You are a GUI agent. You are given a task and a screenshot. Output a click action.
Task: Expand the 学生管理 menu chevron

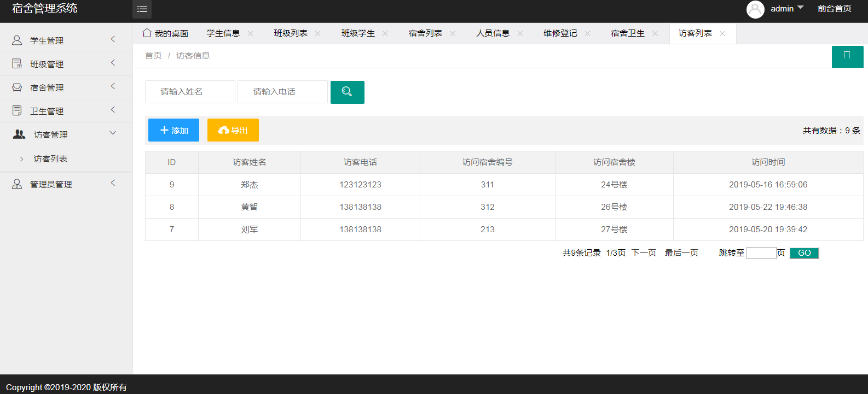click(113, 39)
